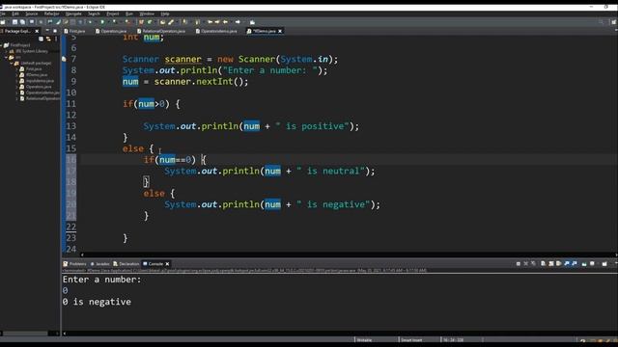The width and height of the screenshot is (618, 347).
Task: Open the Javadoc view tab
Action: click(100, 263)
